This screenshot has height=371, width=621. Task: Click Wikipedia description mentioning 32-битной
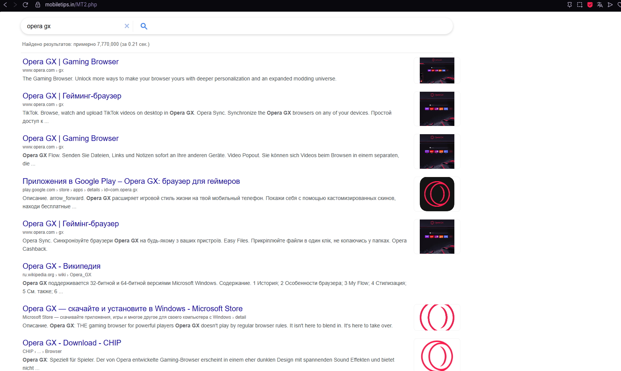click(x=214, y=287)
